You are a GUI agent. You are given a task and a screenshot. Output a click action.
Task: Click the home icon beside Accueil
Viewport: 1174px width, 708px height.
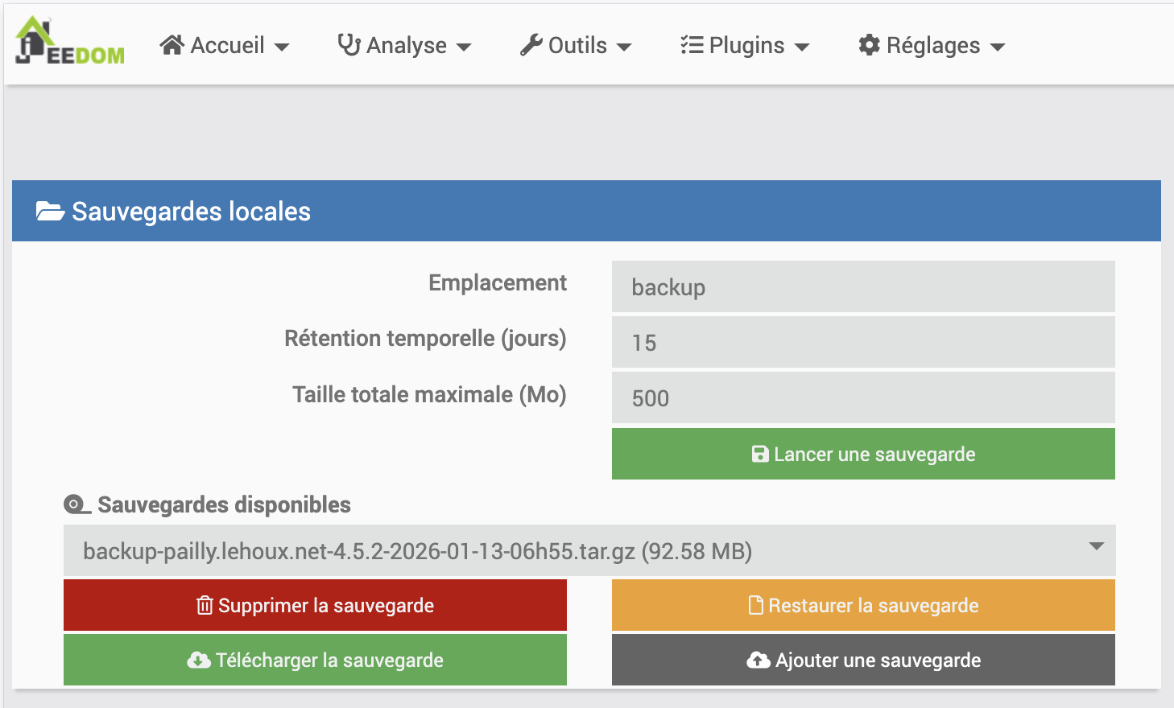point(172,45)
